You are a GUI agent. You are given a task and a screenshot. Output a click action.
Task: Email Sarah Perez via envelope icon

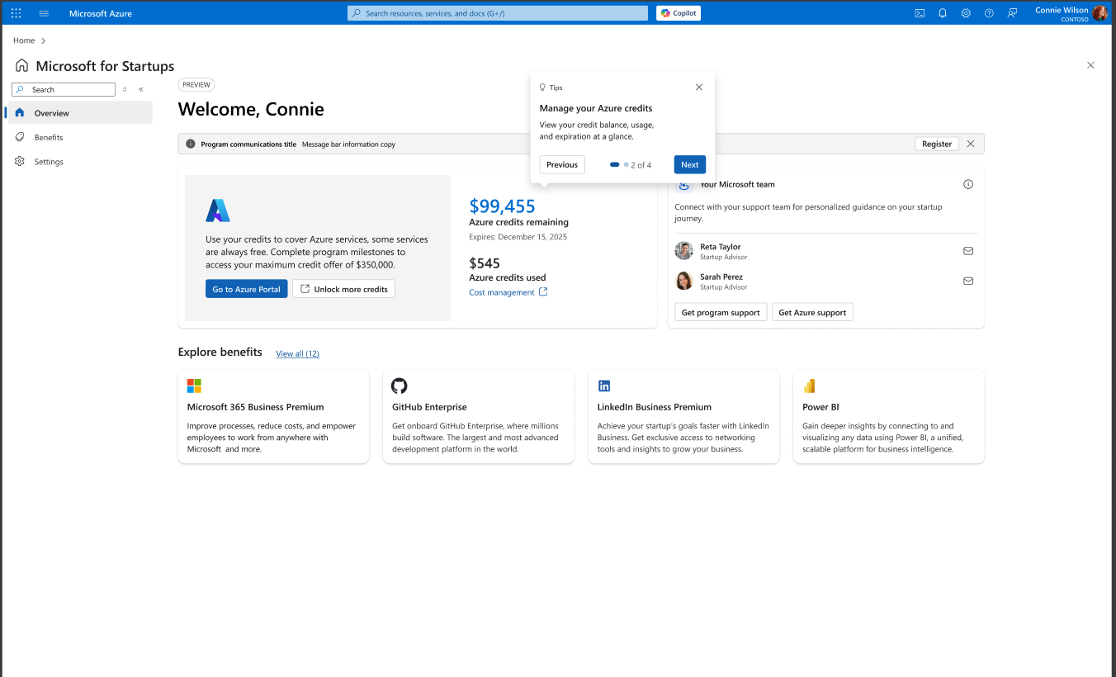coord(968,281)
